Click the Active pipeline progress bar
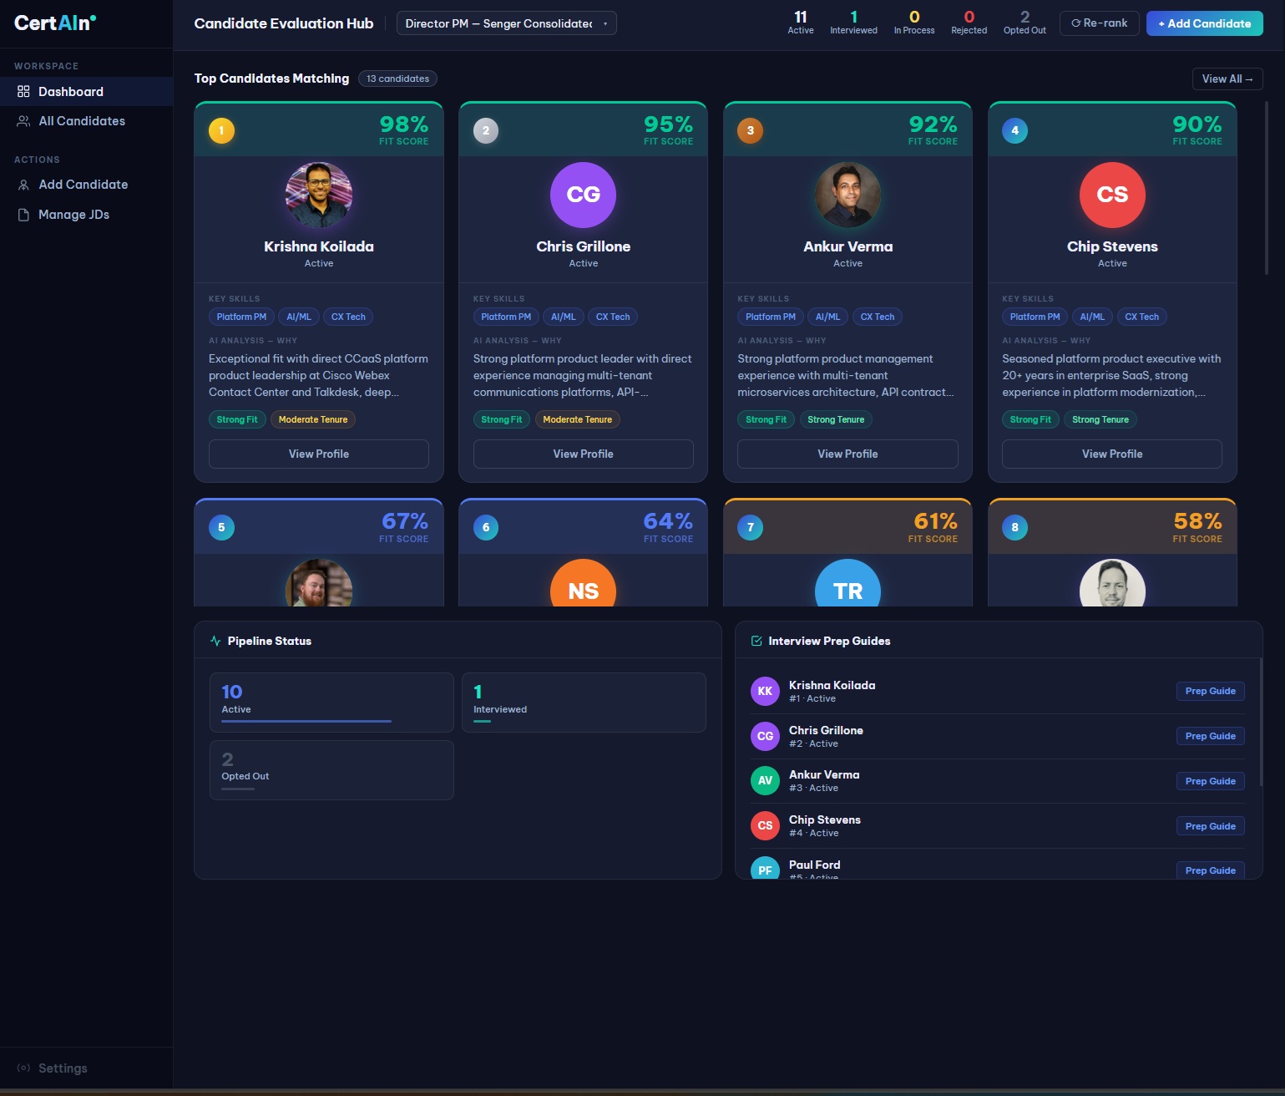Image resolution: width=1285 pixels, height=1096 pixels. coord(306,721)
